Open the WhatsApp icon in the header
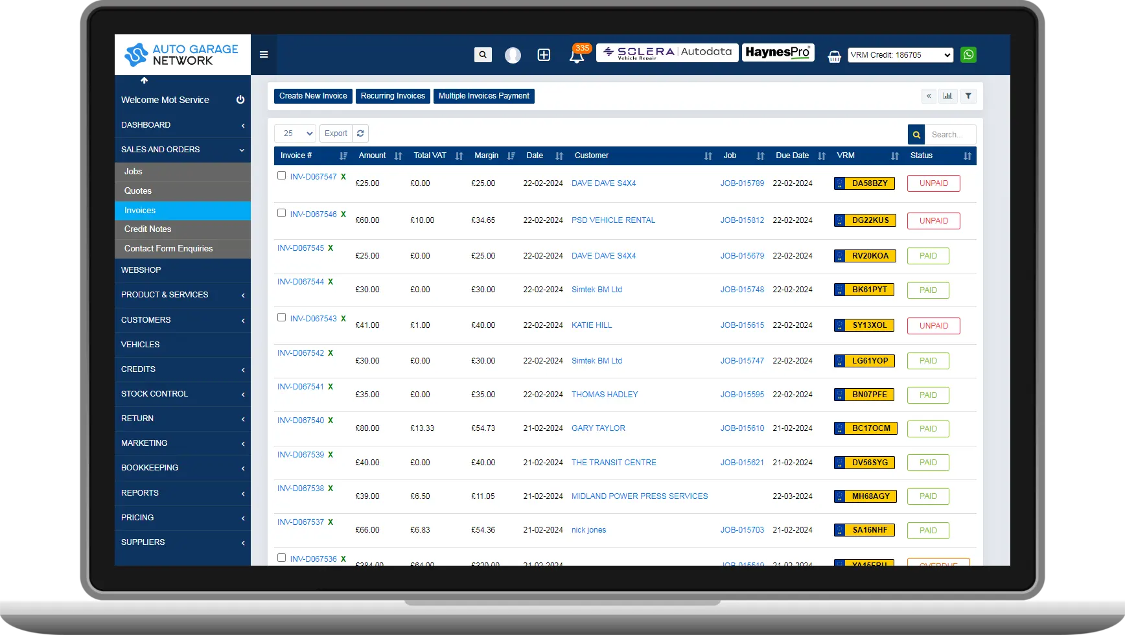Screen dimensions: 1125x635 pyautogui.click(x=968, y=54)
